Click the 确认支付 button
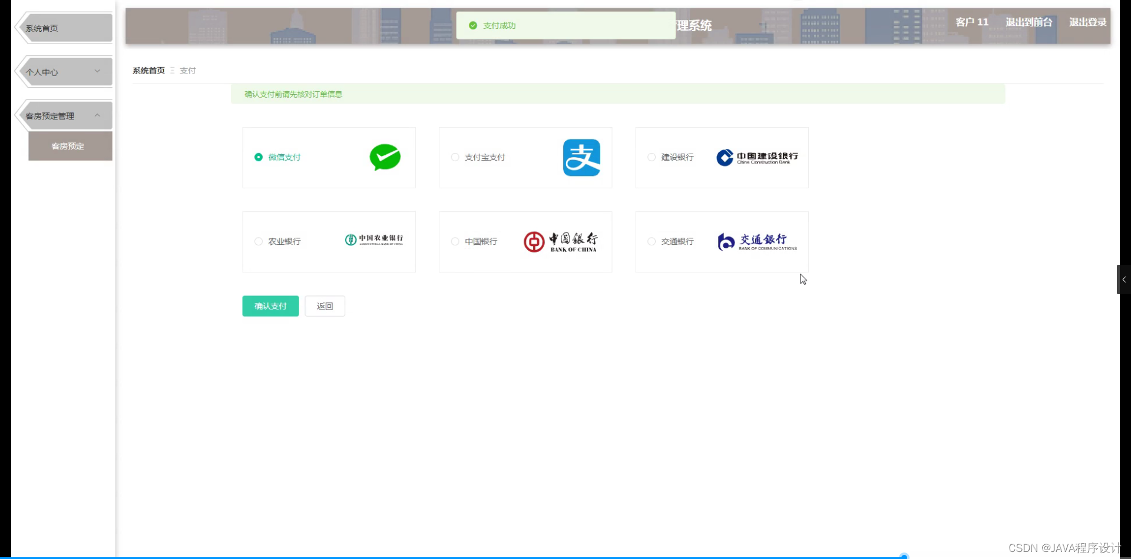Screen dimensions: 1131x559 (270, 306)
